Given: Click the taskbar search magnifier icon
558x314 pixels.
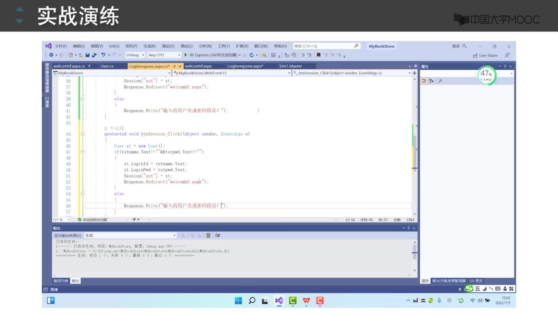Looking at the screenshot, I should tap(252, 300).
